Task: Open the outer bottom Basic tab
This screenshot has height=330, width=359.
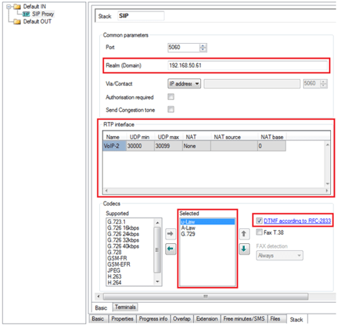Action: click(98, 319)
